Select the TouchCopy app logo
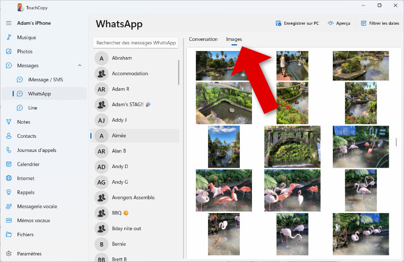Image resolution: width=404 pixels, height=262 pixels. click(20, 8)
